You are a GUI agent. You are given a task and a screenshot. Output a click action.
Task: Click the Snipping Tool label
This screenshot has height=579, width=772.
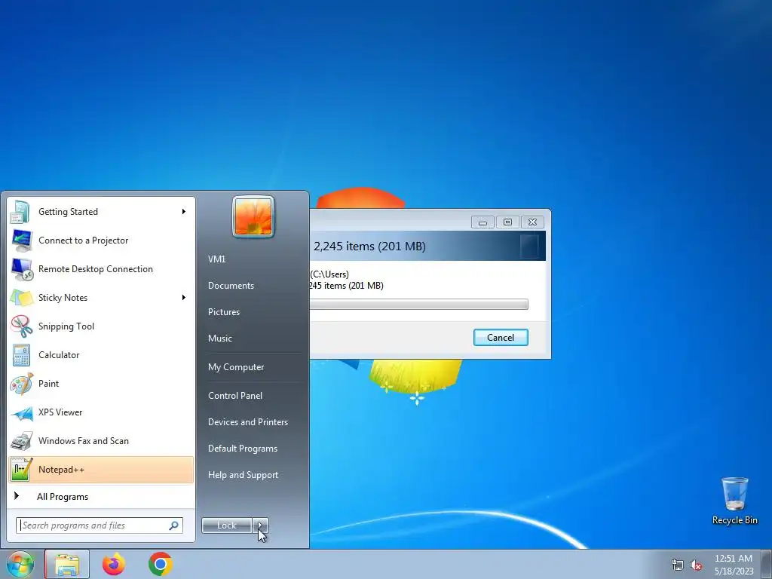coord(66,326)
